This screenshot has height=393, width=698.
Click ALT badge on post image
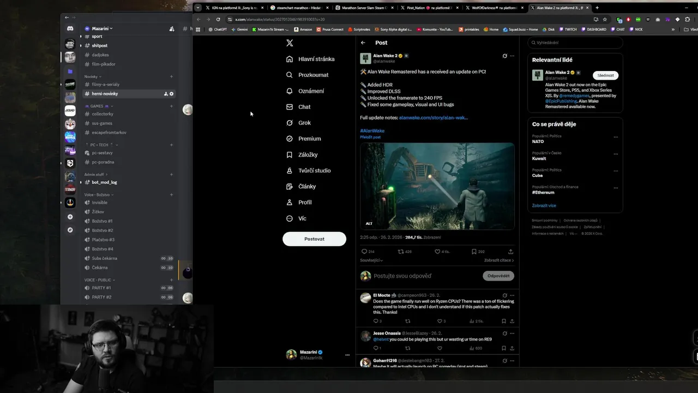369,223
